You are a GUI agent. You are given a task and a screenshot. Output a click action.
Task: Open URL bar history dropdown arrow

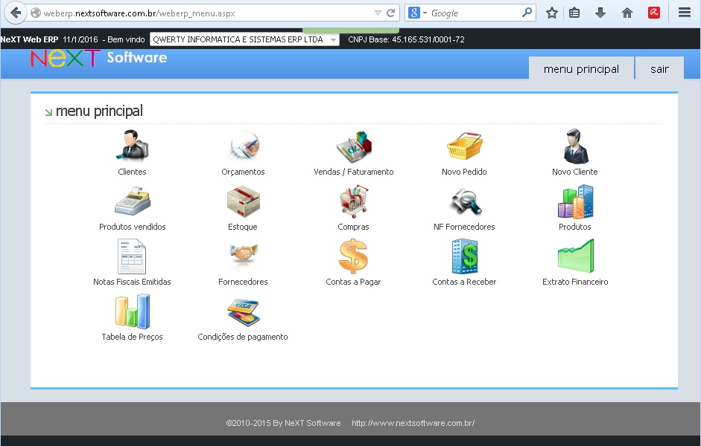point(378,13)
